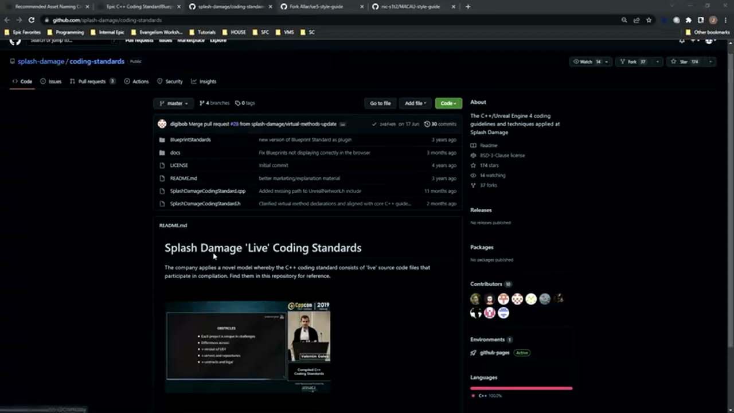The image size is (734, 413).
Task: Reload page with browser refresh icon
Action: 32,20
